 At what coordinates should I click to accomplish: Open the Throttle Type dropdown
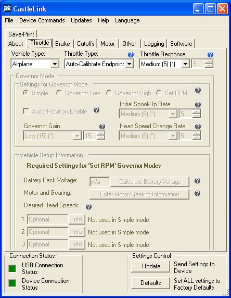[129, 64]
